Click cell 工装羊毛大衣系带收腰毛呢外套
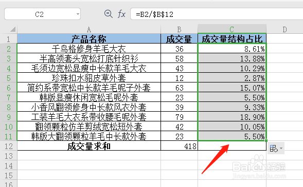The width and height of the screenshot is (303, 187). tap(89, 117)
